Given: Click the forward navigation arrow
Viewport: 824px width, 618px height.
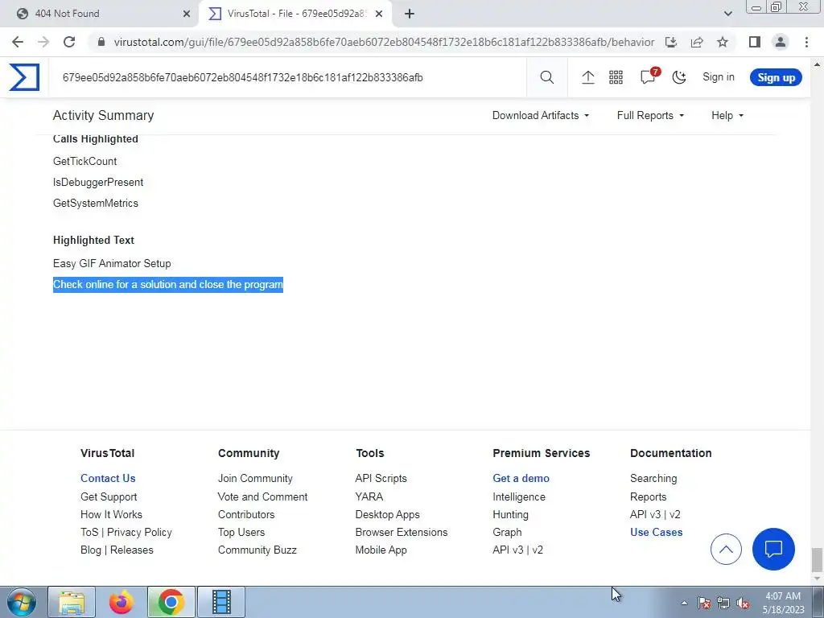Looking at the screenshot, I should pos(43,42).
